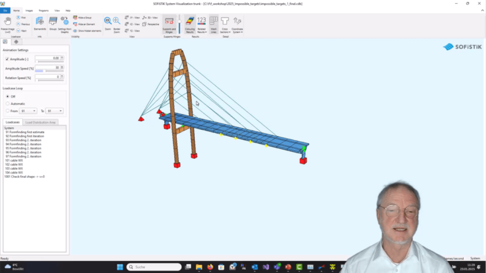Uncheck the Amplitude checkbox

pos(7,59)
